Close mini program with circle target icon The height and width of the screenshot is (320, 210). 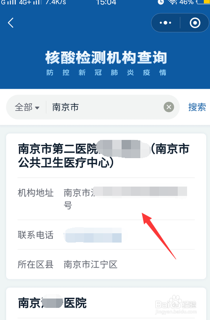coord(195,23)
